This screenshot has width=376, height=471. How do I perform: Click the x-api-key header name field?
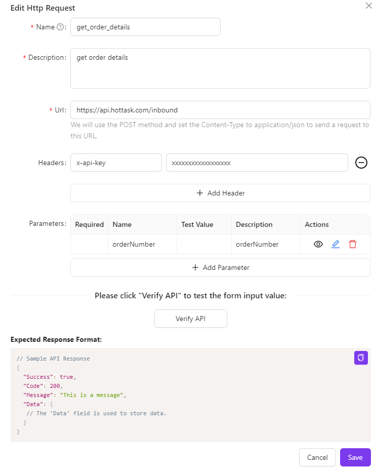coord(116,163)
